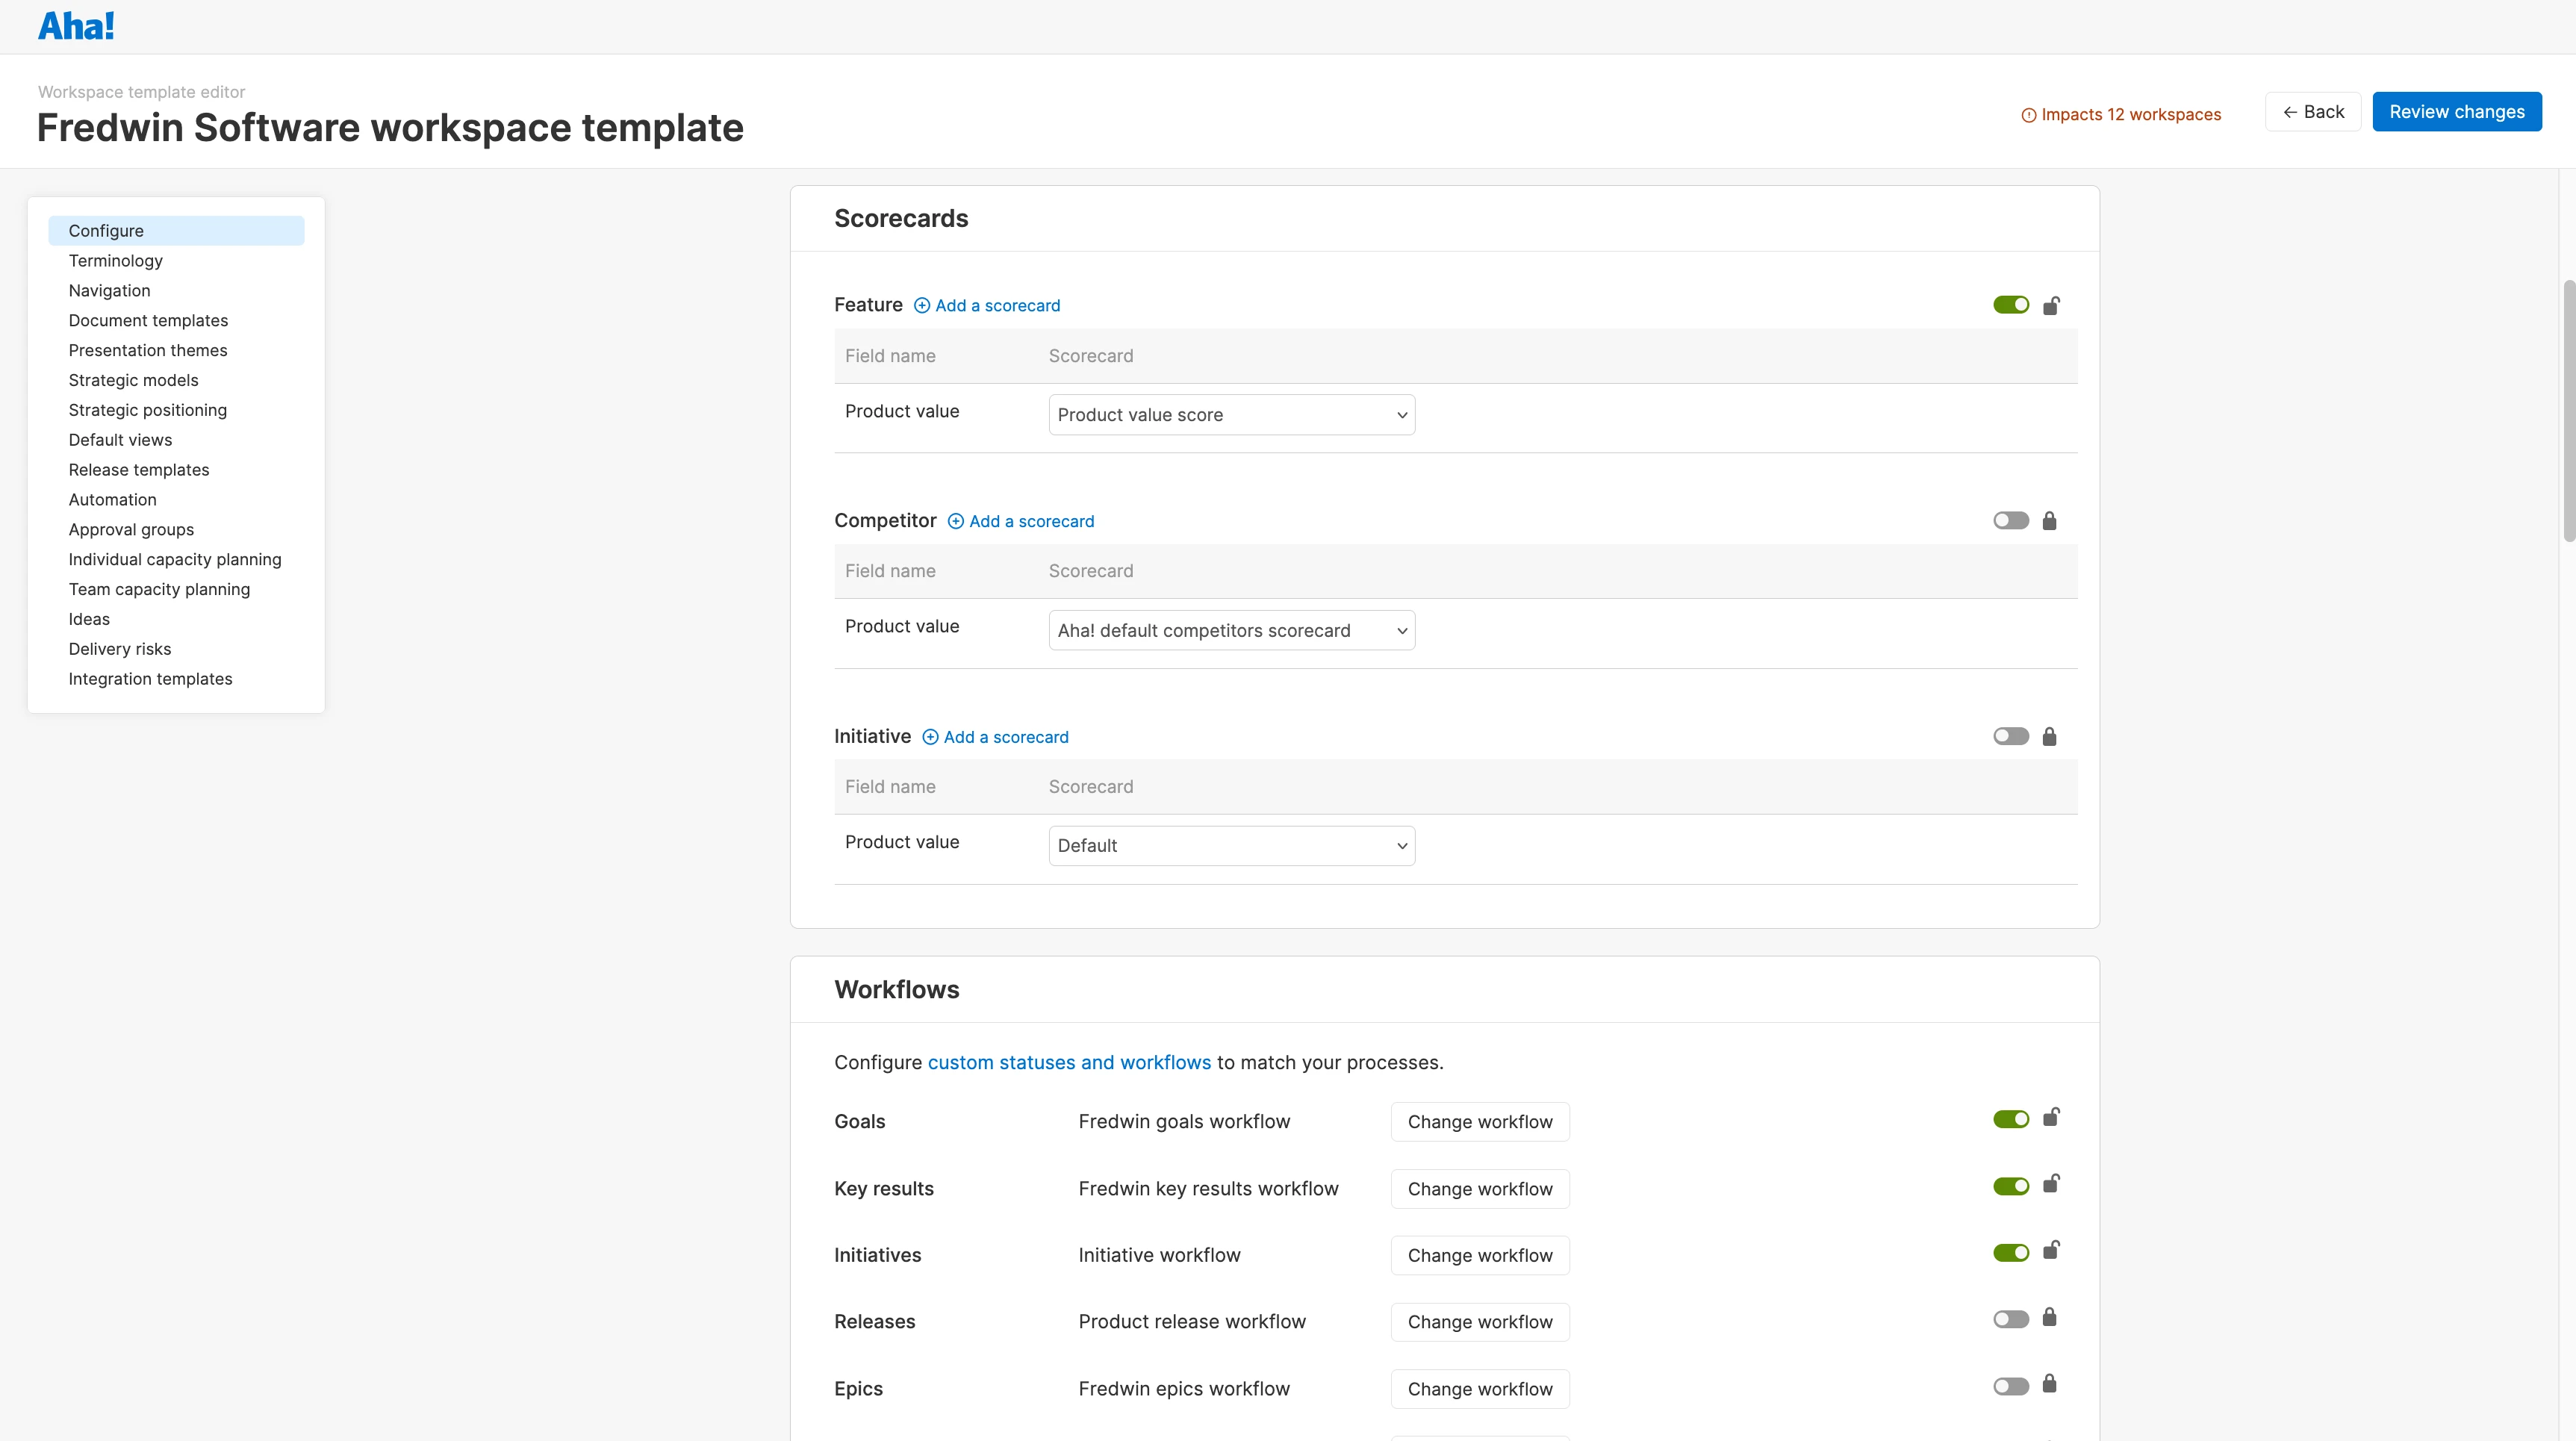The image size is (2576, 1441).
Task: Click the Epics workflow lock icon
Action: [x=2049, y=1384]
